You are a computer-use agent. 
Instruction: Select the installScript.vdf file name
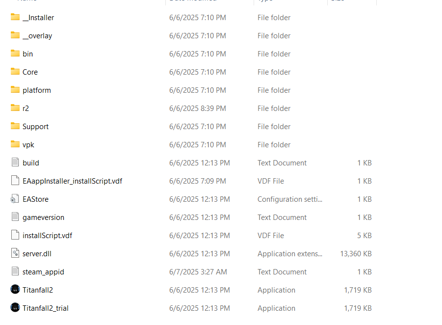(48, 236)
